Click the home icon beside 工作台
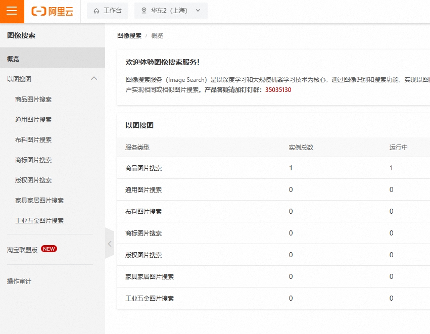 coord(97,11)
